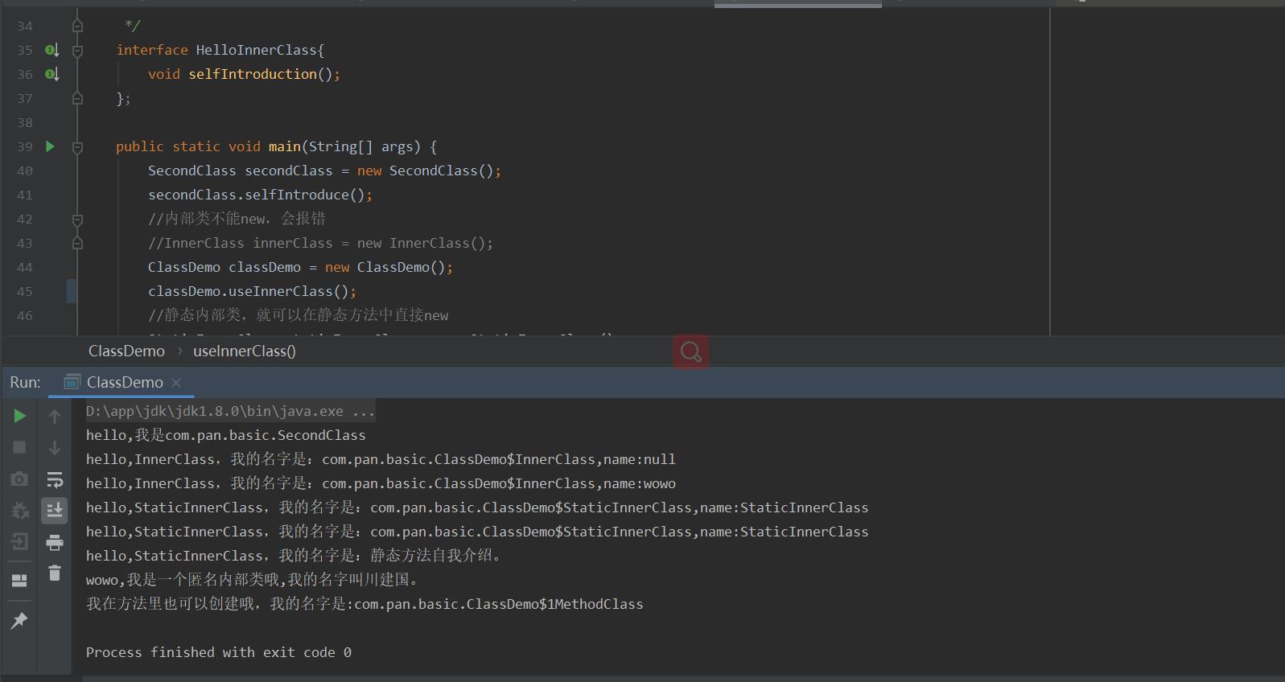Click the HelloInnerClass interface name
Viewport: 1285px width, 682px height.
257,50
